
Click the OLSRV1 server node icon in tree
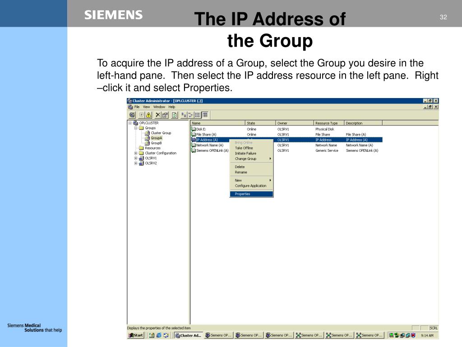[141, 158]
